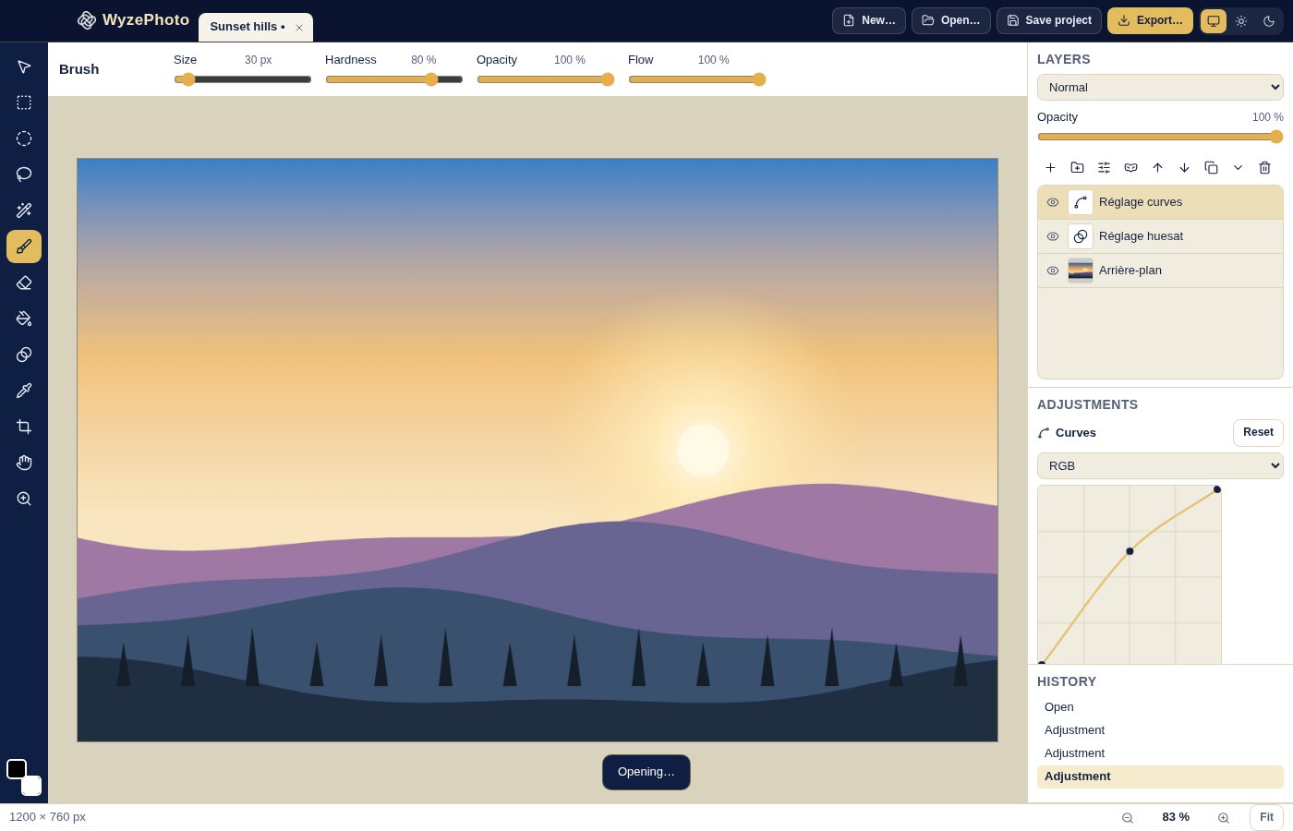Jump to Open history state

1160,707
